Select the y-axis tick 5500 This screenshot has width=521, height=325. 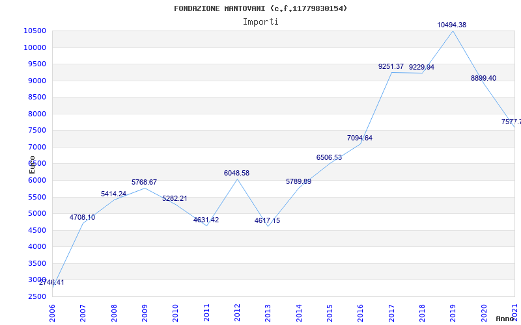point(36,197)
